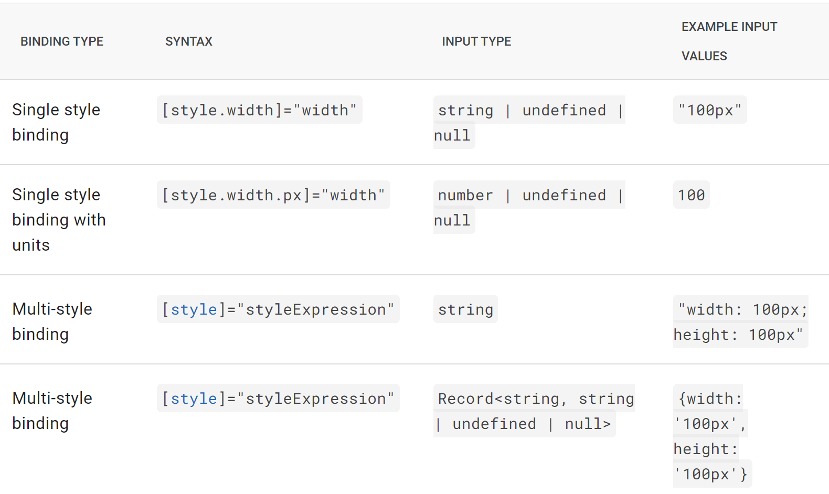
Task: Open the blue "style" link in Record row
Action: pyautogui.click(x=194, y=399)
